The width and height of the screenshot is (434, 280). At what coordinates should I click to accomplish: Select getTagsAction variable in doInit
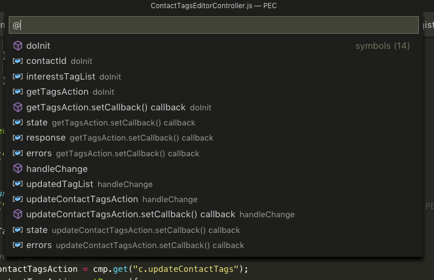point(214,92)
